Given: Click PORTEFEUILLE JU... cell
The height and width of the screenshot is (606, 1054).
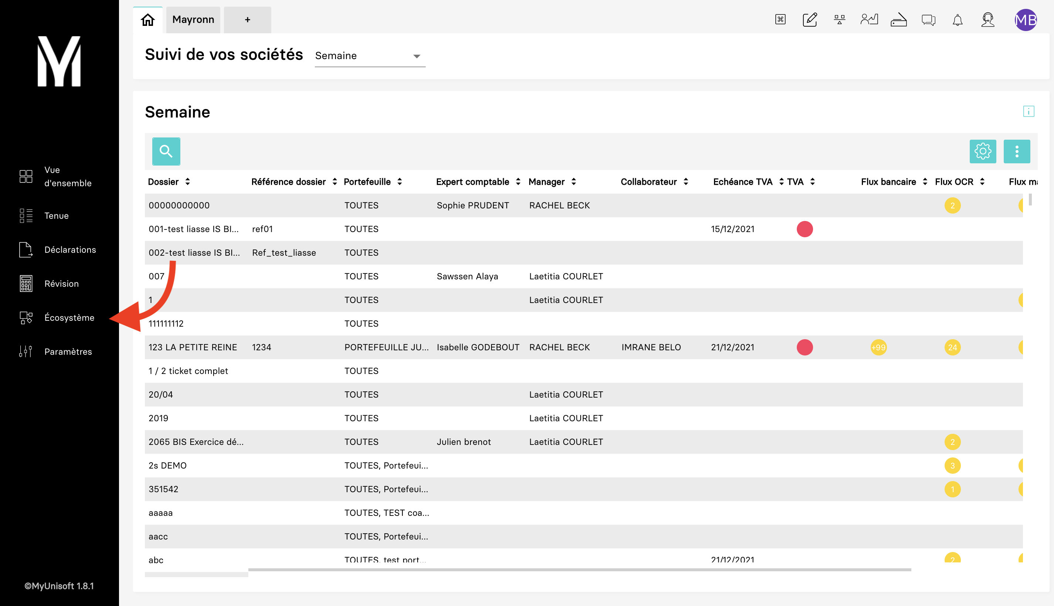Looking at the screenshot, I should pyautogui.click(x=386, y=347).
